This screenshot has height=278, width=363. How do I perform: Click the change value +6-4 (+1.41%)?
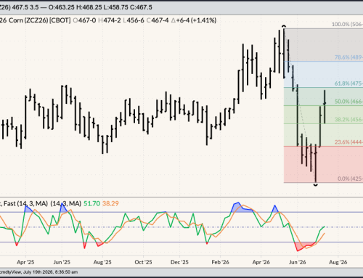[194, 20]
